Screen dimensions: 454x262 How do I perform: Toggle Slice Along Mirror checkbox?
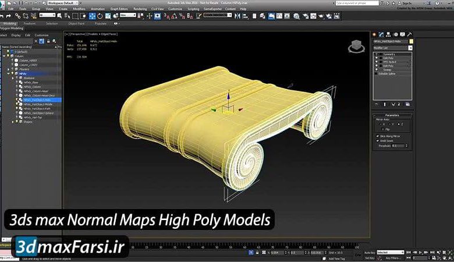point(378,136)
